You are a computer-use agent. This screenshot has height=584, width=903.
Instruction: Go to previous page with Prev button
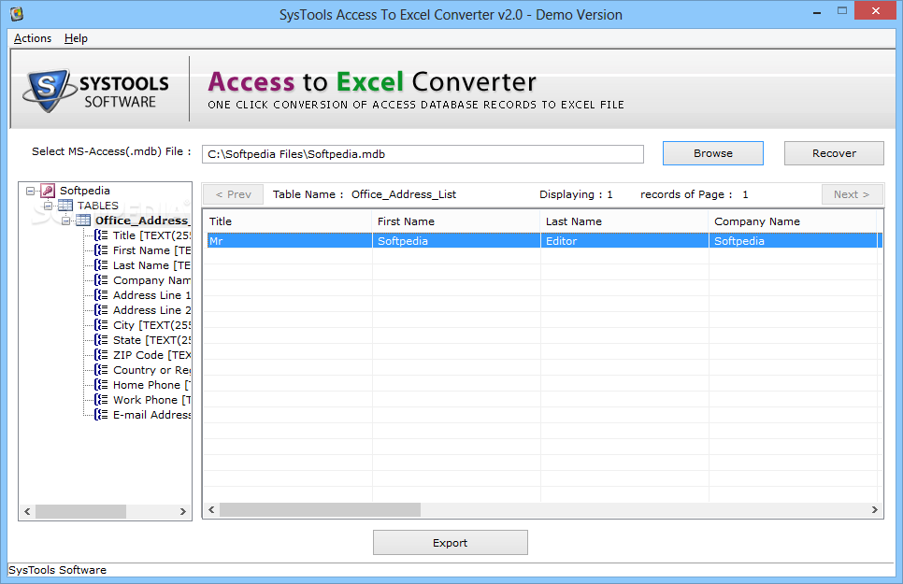pos(234,194)
